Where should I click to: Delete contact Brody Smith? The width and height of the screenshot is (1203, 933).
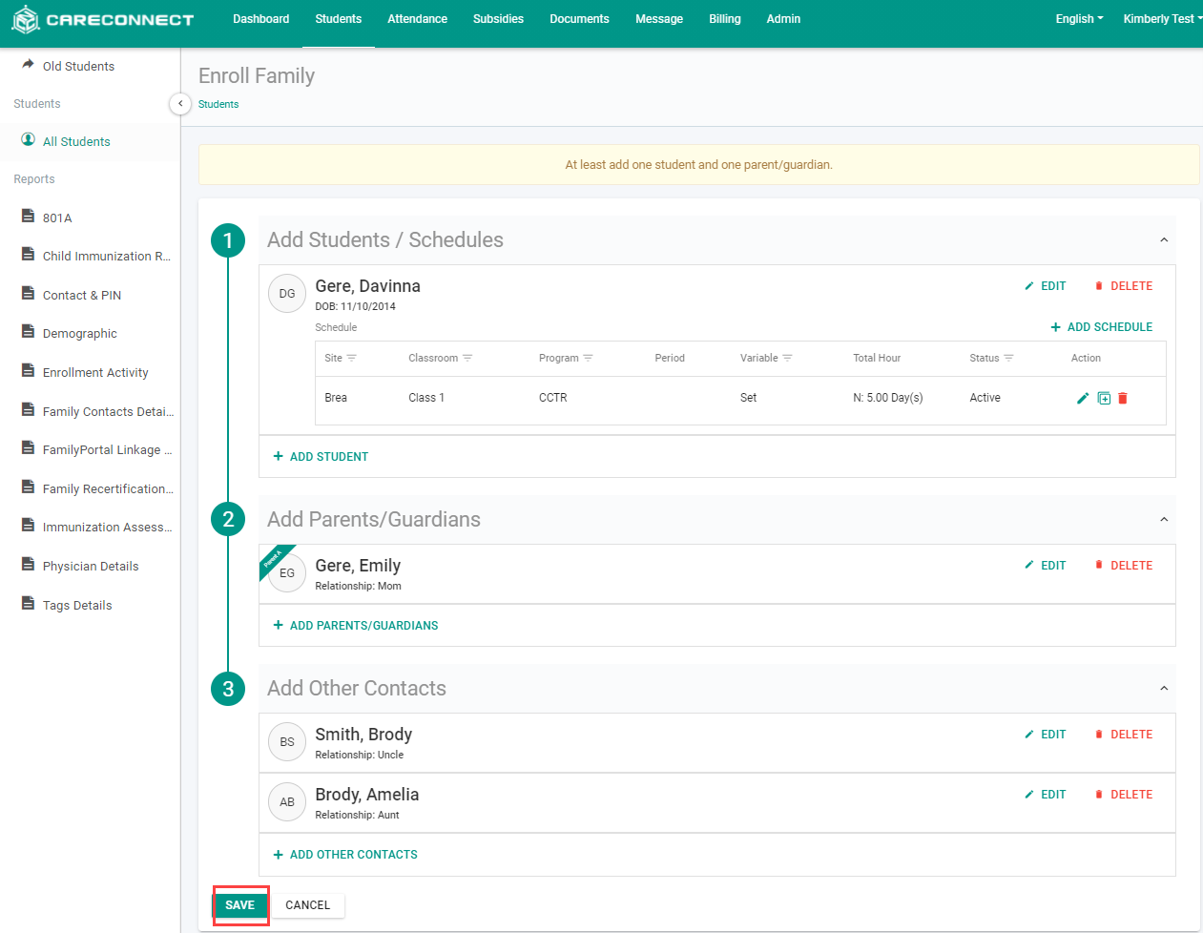(x=1124, y=735)
